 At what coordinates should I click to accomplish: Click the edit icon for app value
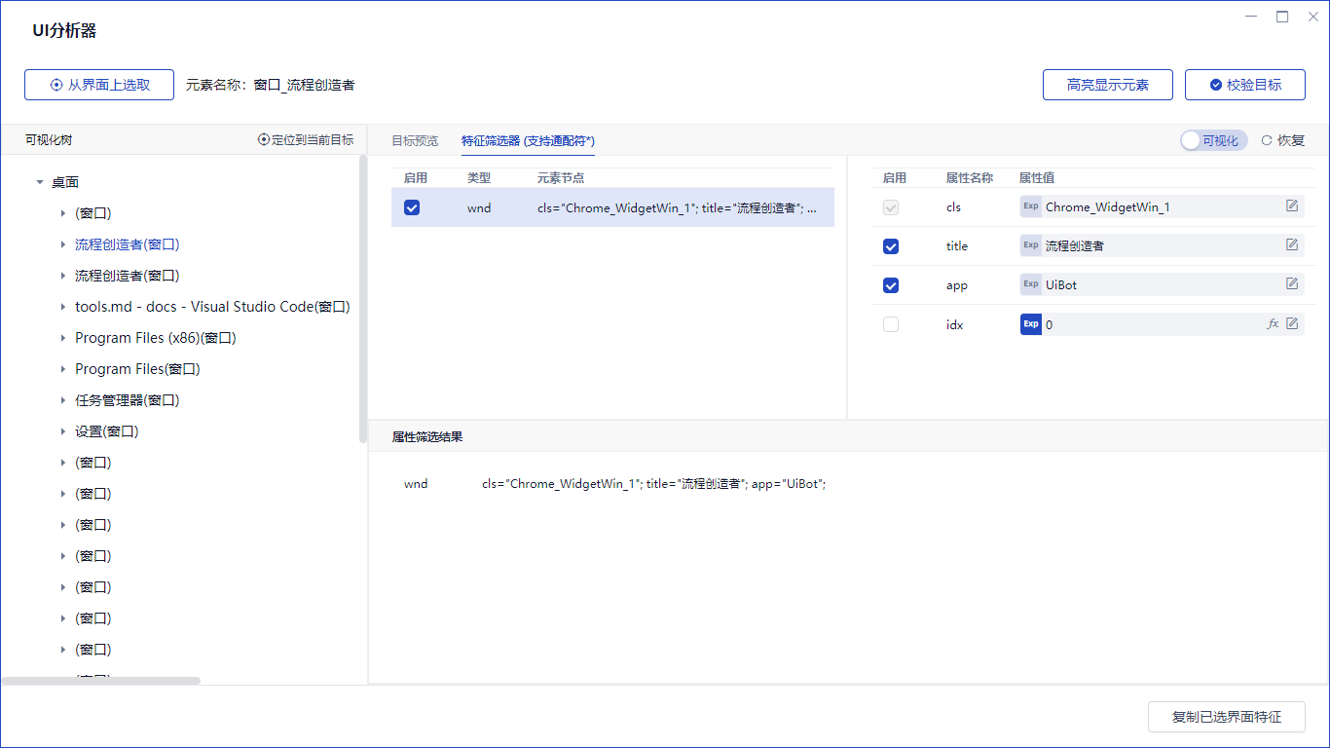tap(1292, 284)
